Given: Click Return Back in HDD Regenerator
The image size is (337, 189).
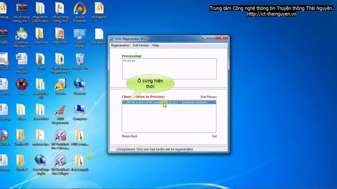Looking at the screenshot, I should [130, 136].
